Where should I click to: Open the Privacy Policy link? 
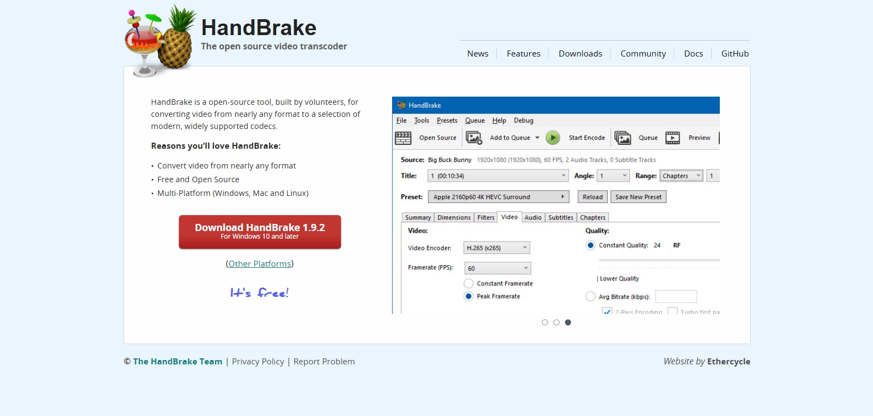click(x=258, y=362)
